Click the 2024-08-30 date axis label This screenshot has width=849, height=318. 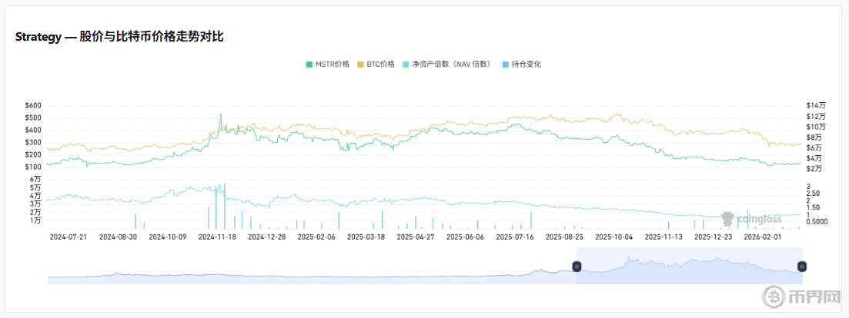pyautogui.click(x=118, y=237)
